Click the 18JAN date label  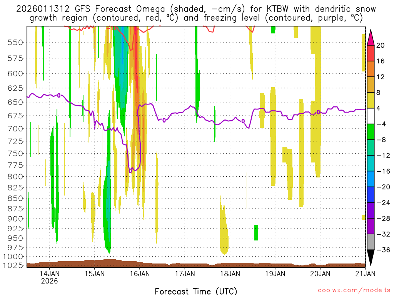[x=230, y=273]
